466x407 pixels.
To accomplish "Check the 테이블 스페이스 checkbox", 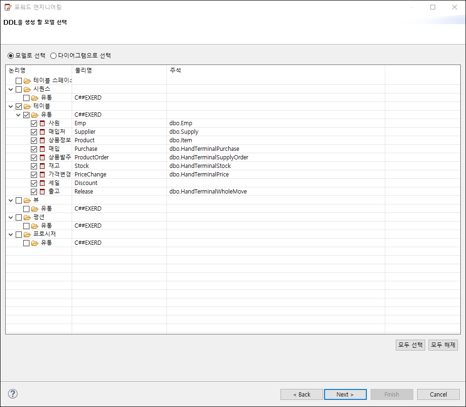I will pyautogui.click(x=19, y=81).
